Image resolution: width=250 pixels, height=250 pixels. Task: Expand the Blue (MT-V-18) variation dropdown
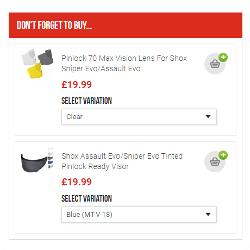[x=139, y=215]
